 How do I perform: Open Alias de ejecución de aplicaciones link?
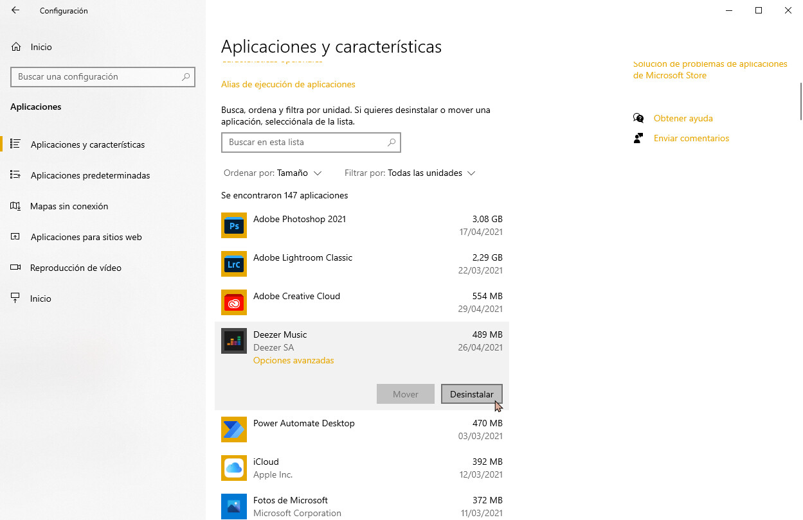(288, 84)
